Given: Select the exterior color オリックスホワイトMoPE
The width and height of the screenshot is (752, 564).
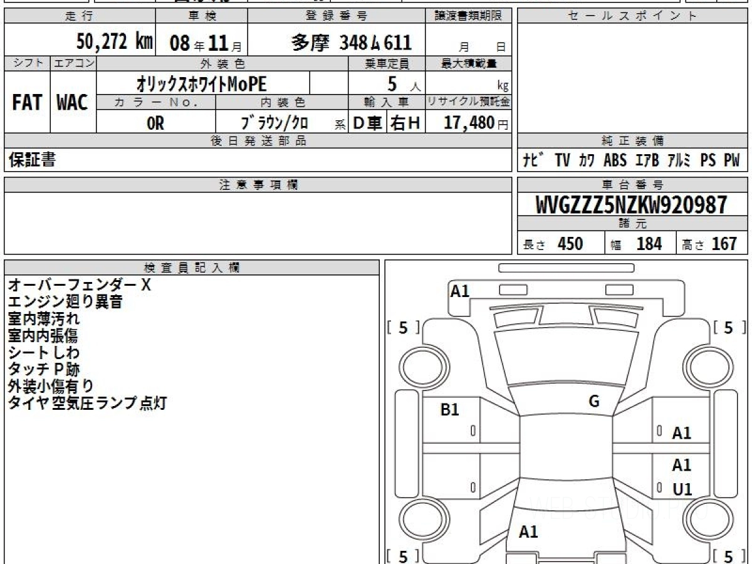Looking at the screenshot, I should point(202,83).
